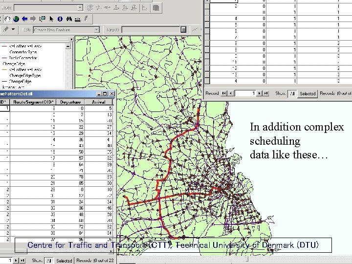The width and height of the screenshot is (352, 264).
Task: Minimize the PatternDetail table window
Action: [99, 94]
